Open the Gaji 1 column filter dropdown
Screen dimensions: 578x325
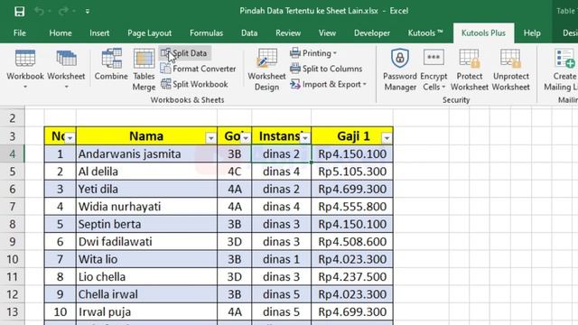click(x=387, y=138)
